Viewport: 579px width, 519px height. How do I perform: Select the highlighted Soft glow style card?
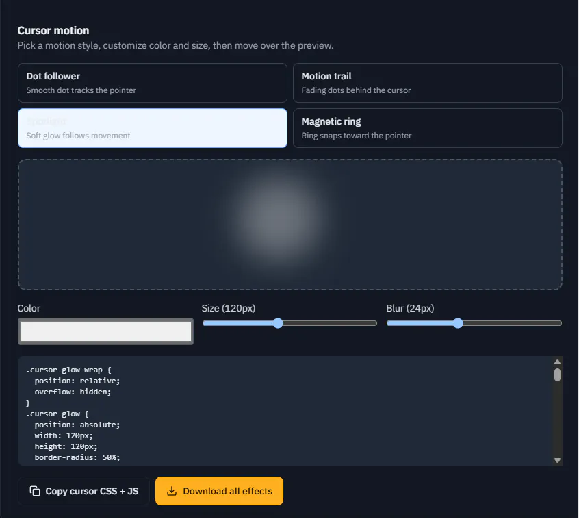[152, 128]
